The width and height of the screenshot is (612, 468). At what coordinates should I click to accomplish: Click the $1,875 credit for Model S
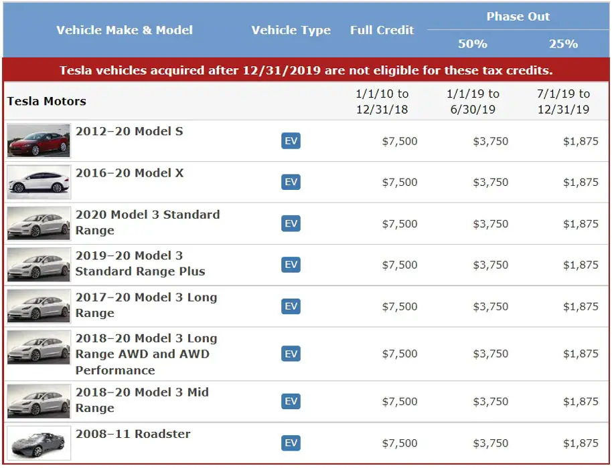coord(581,141)
